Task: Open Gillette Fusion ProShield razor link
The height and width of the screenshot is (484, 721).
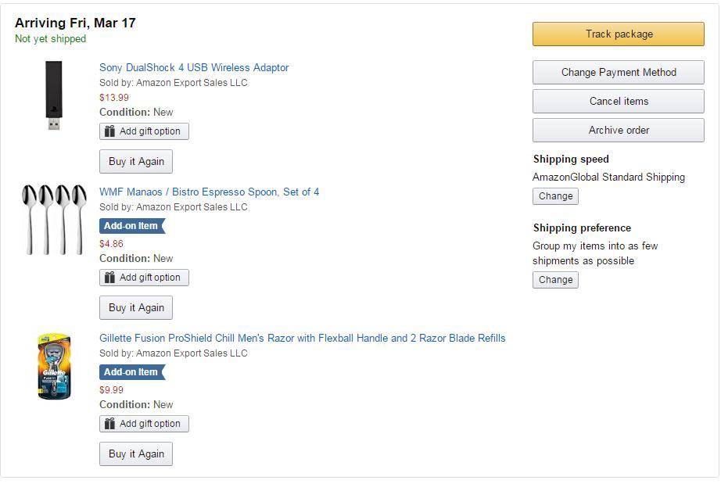Action: [302, 339]
